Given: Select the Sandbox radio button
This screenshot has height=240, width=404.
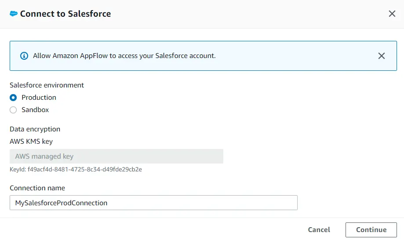Looking at the screenshot, I should 14,110.
